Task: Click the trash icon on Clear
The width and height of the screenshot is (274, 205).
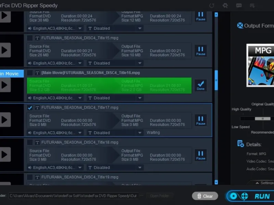Action: (199, 196)
